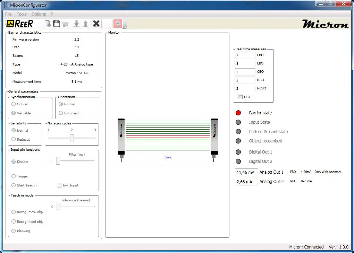Save the configuration using the floppy disk icon
The width and height of the screenshot is (354, 253).
(57, 23)
